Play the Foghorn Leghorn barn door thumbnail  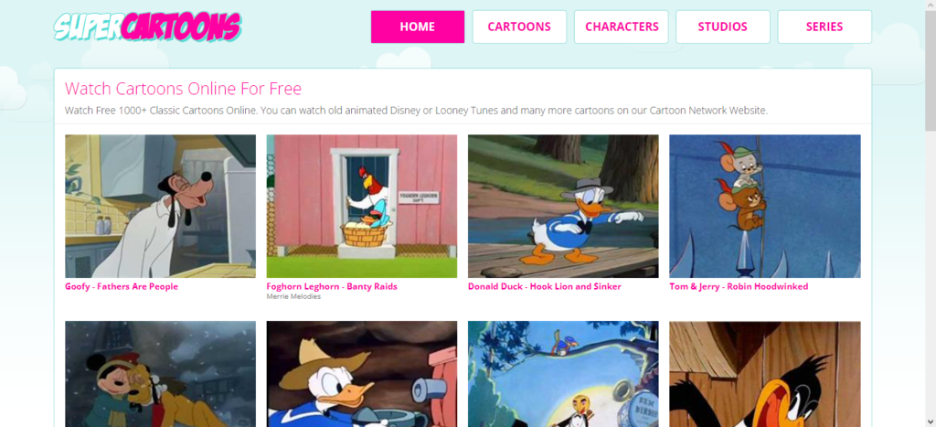pos(362,206)
